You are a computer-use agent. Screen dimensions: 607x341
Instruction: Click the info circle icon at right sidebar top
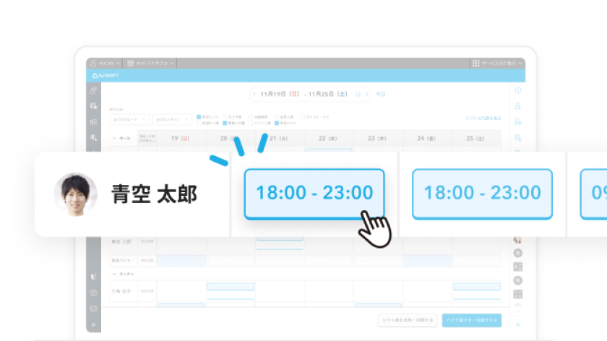click(517, 90)
